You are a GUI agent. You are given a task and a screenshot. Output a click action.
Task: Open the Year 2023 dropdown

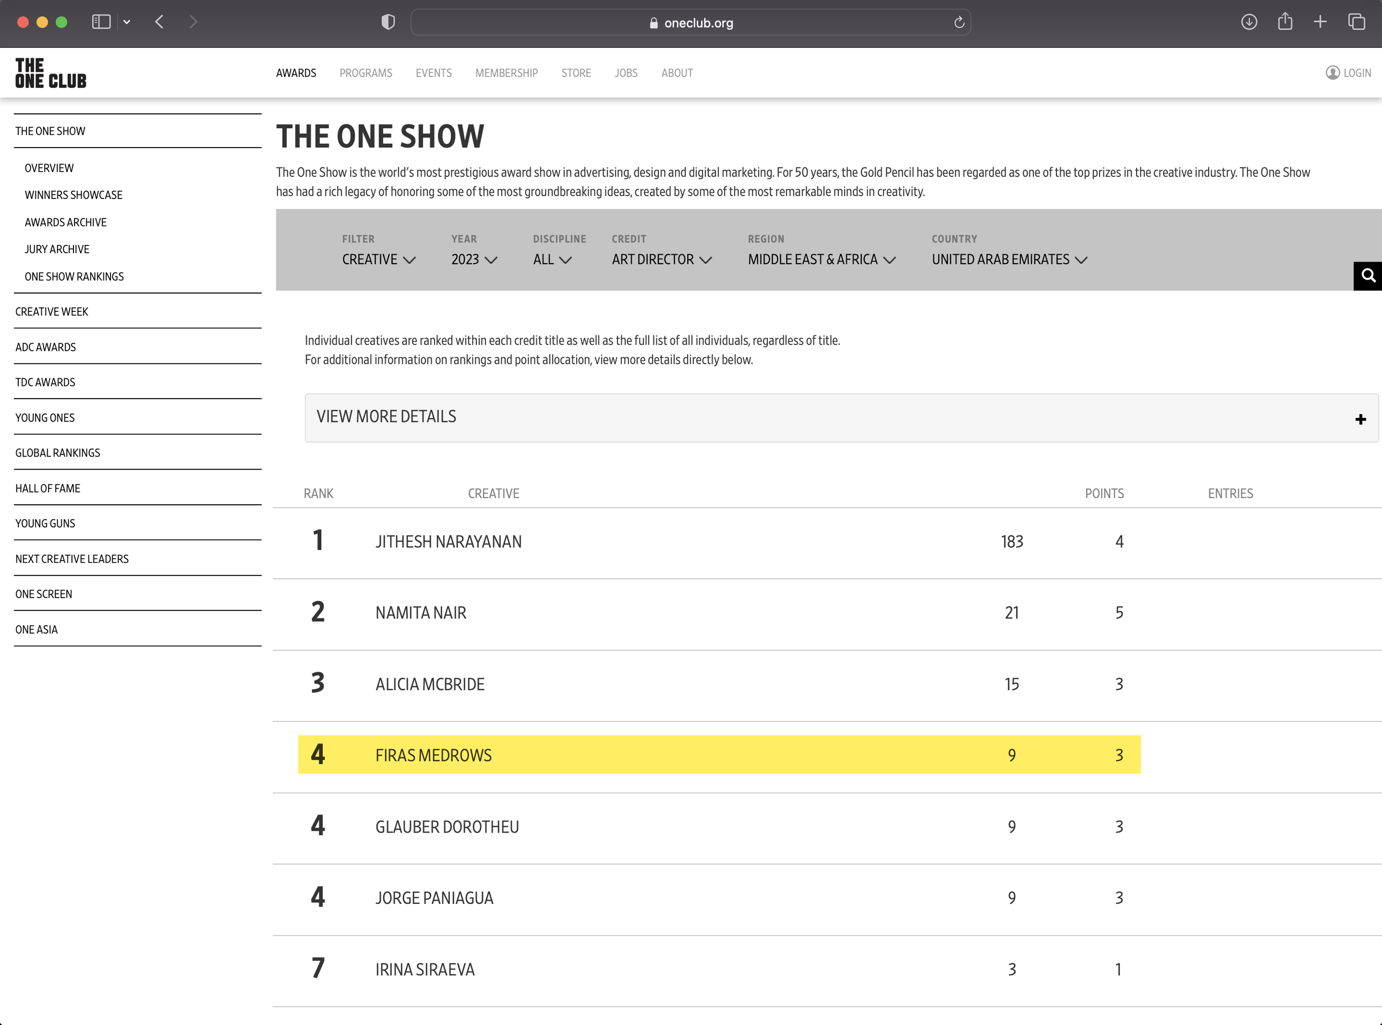[x=474, y=259]
